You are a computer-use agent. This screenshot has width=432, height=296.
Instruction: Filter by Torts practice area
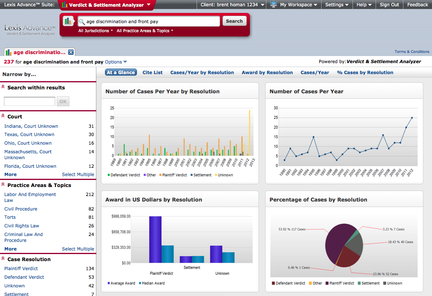pyautogui.click(x=10, y=217)
